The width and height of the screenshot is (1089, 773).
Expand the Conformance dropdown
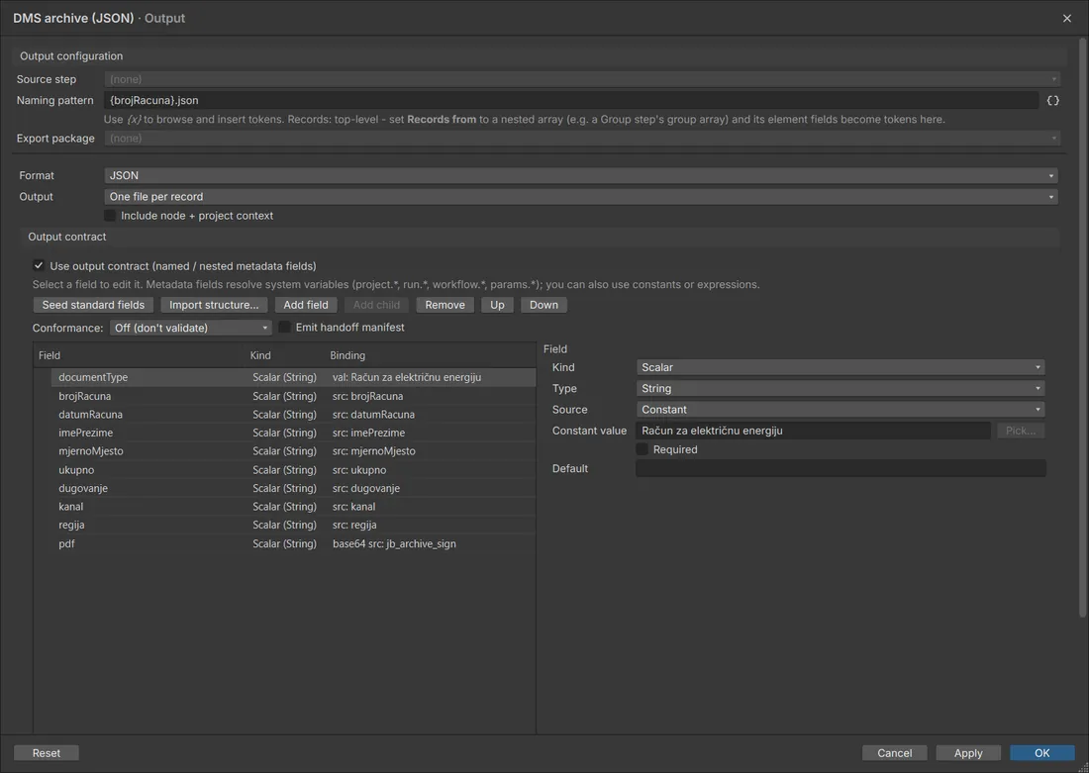pyautogui.click(x=190, y=328)
